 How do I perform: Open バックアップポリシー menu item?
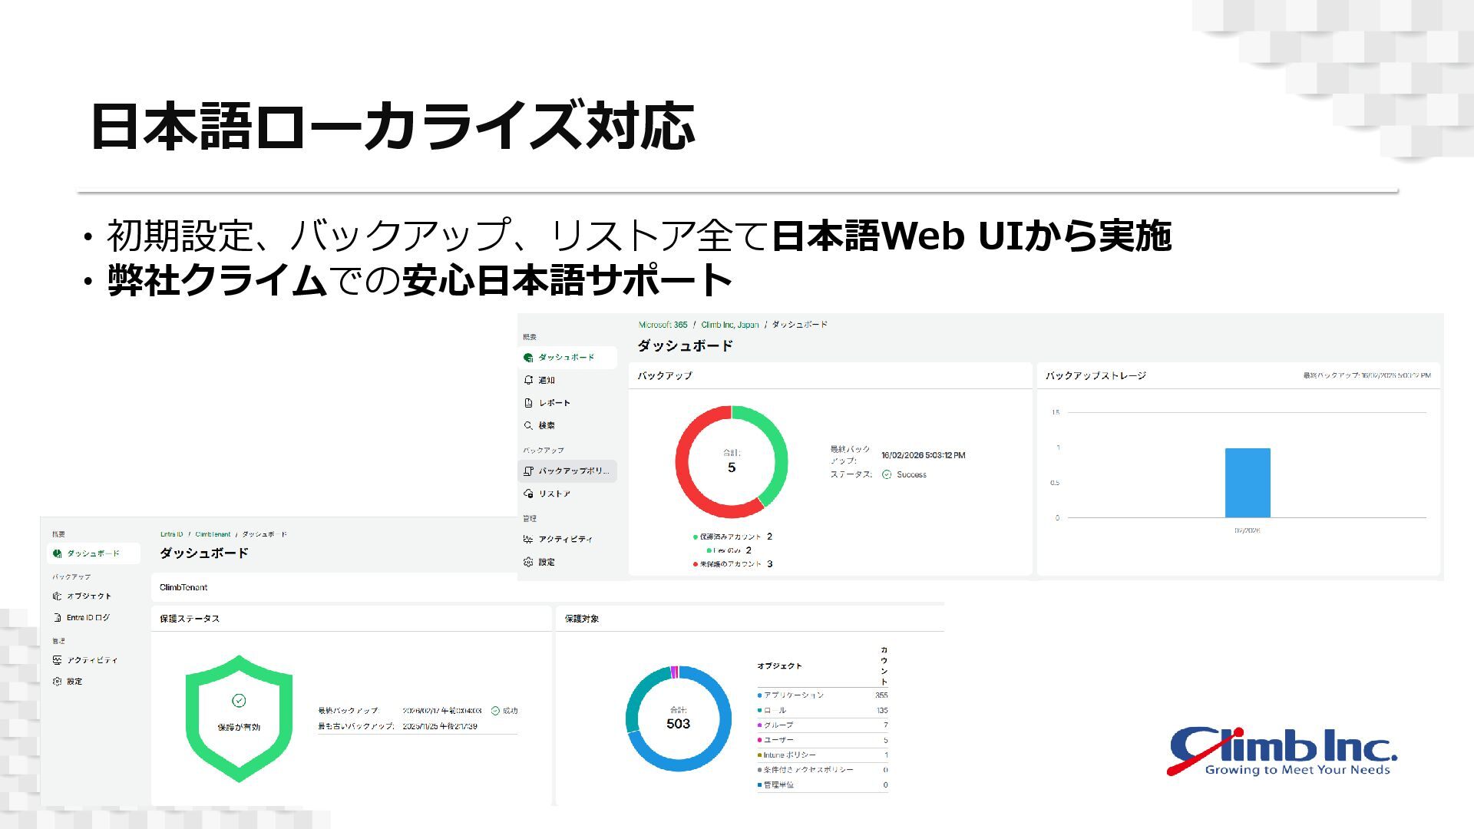click(573, 471)
